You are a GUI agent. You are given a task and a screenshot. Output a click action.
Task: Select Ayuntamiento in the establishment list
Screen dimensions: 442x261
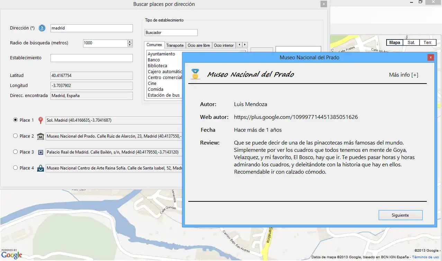point(161,54)
